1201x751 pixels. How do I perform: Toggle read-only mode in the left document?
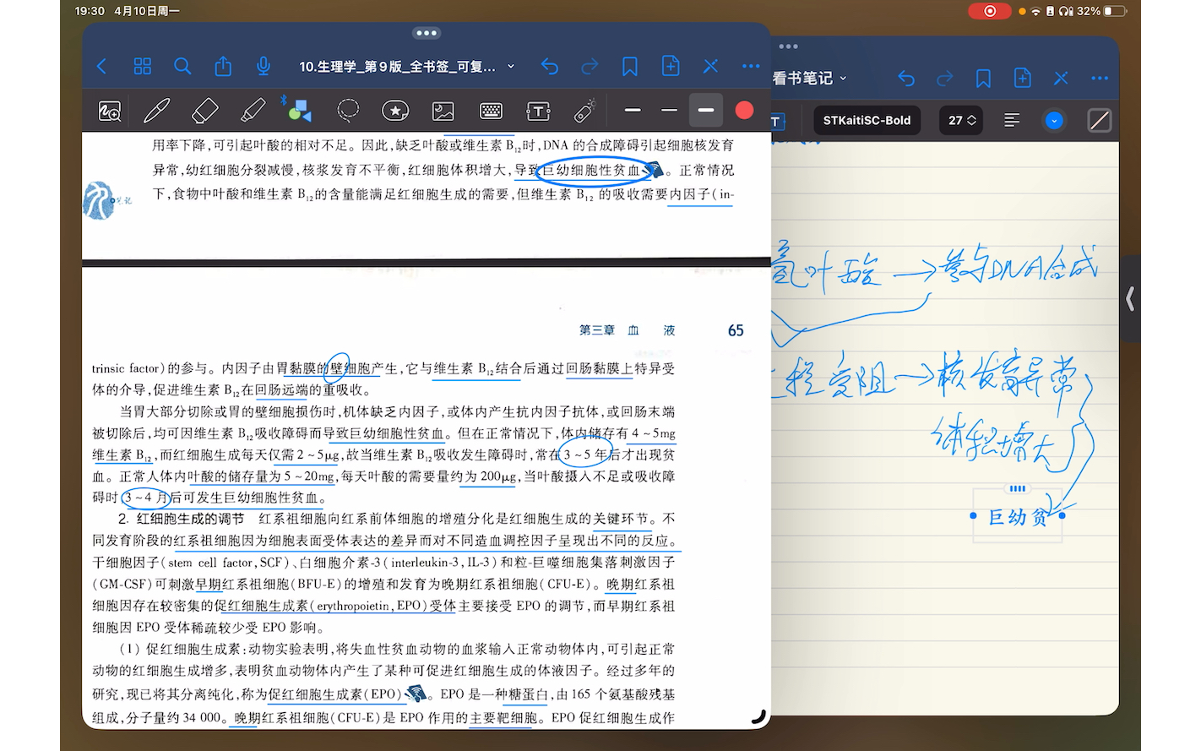(711, 66)
